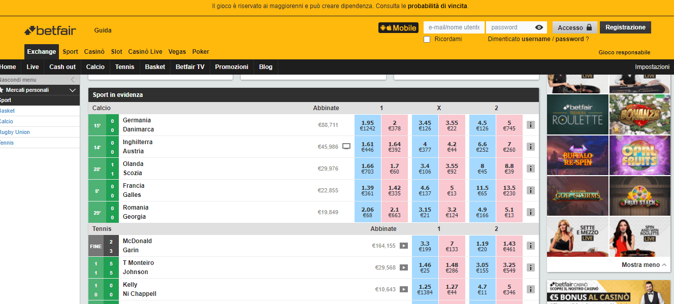674x304 pixels.
Task: Tick the Ricordami checkbox
Action: click(x=427, y=39)
